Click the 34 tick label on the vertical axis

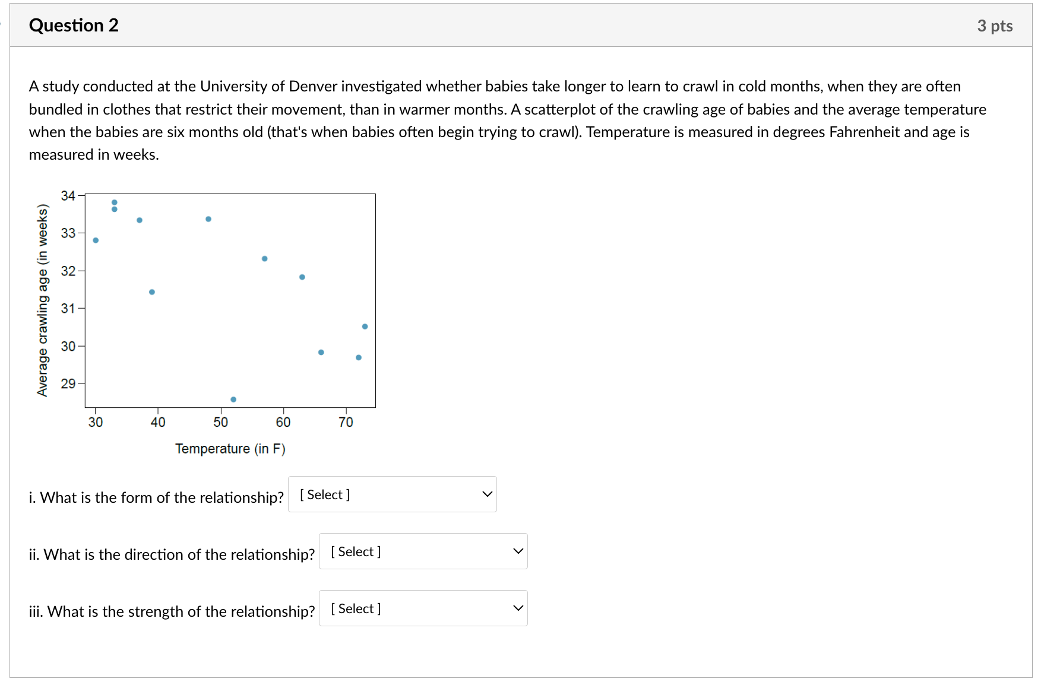tap(68, 195)
